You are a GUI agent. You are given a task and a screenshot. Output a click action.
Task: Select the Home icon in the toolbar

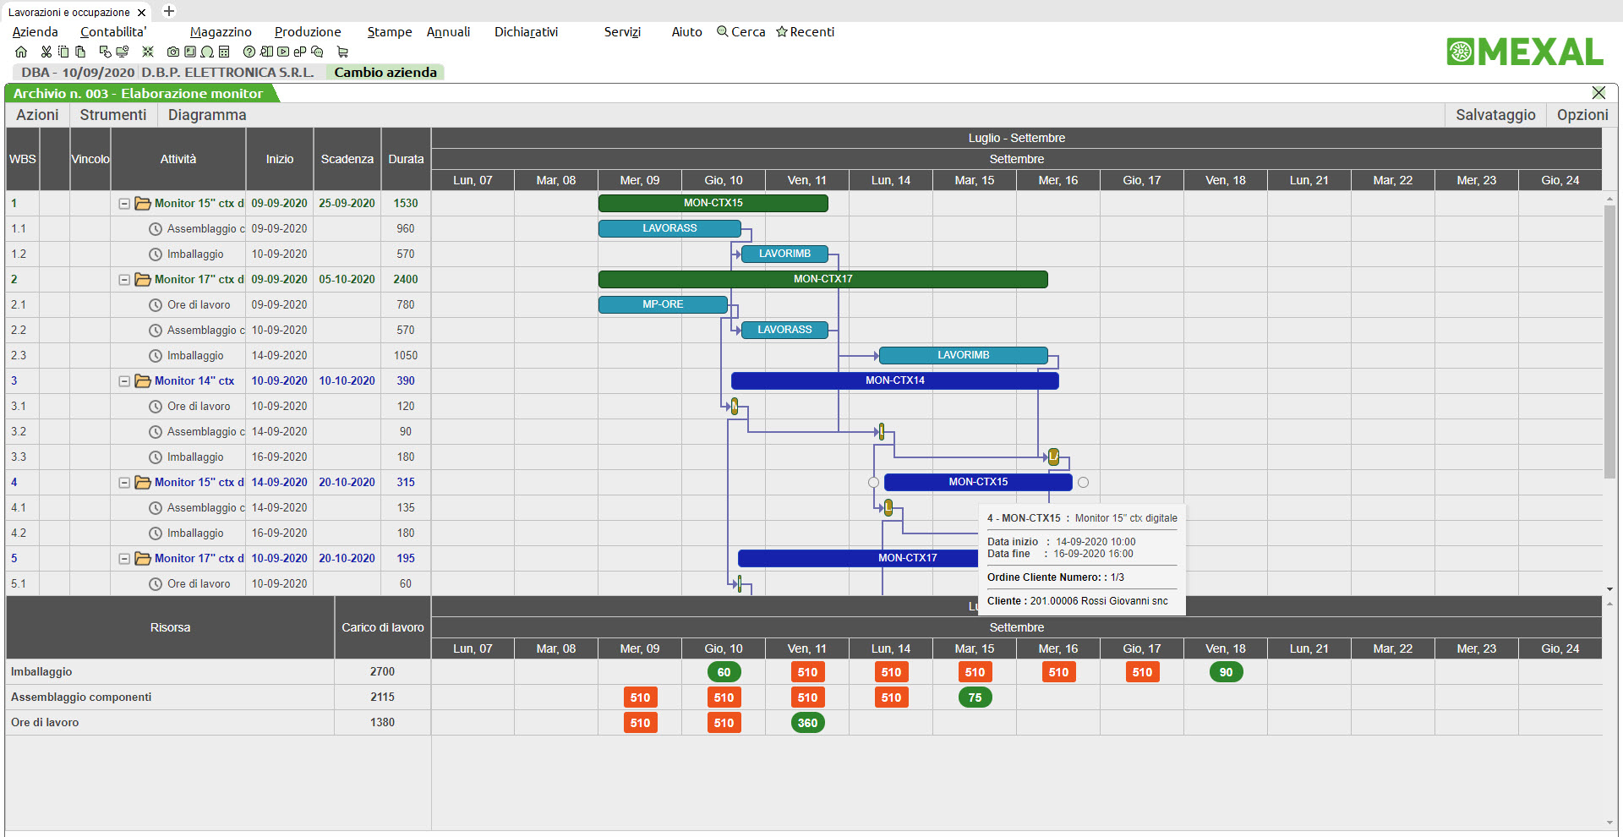coord(21,52)
